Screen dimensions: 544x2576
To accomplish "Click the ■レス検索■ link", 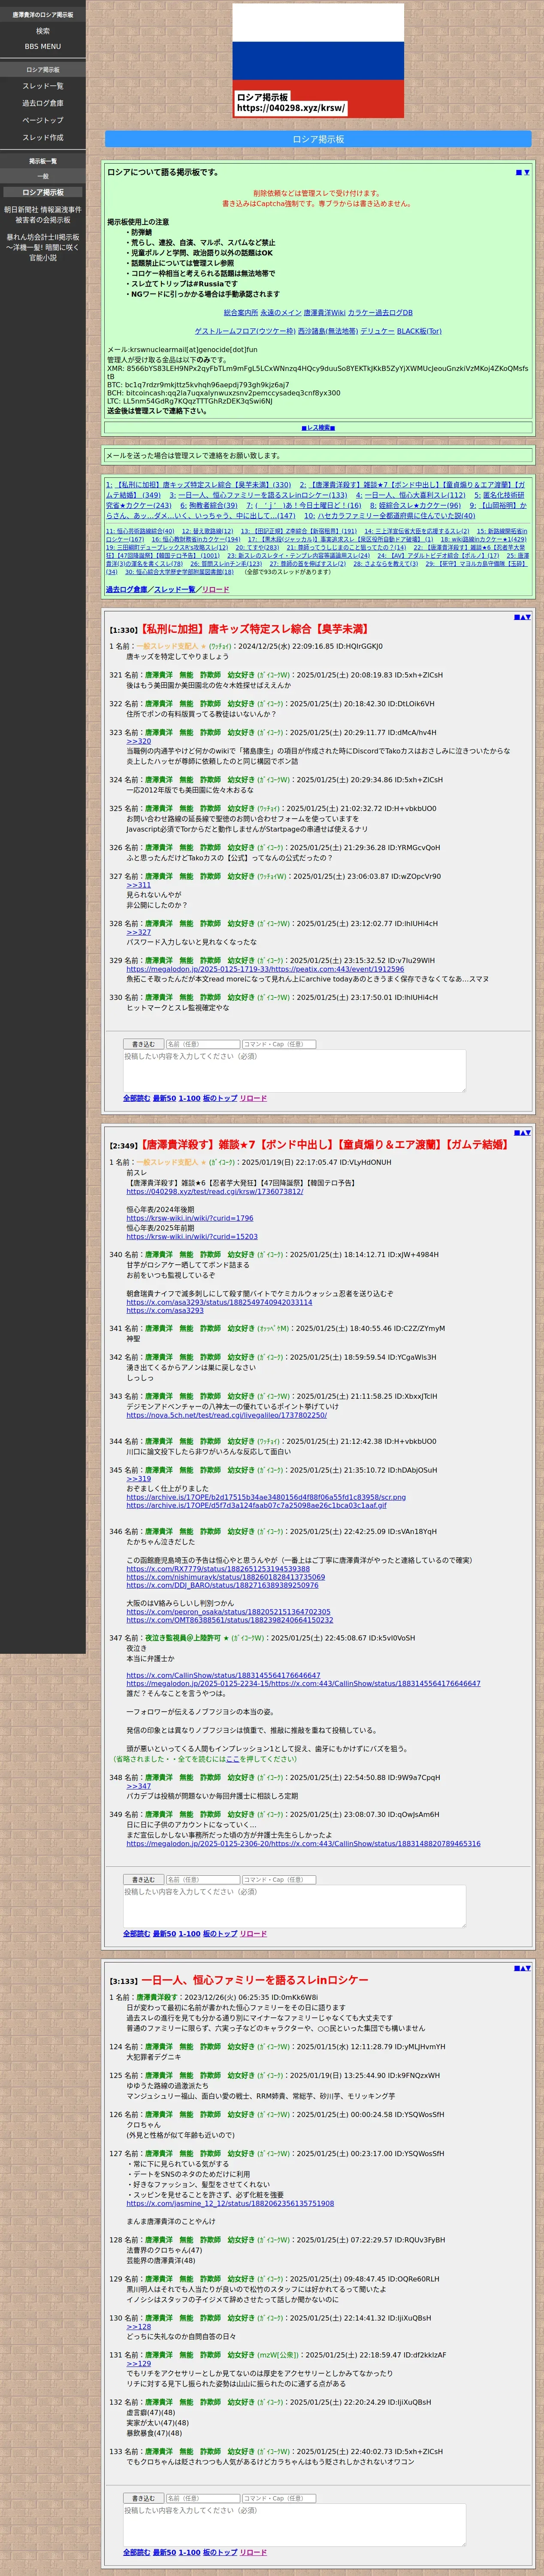I will coord(318,428).
